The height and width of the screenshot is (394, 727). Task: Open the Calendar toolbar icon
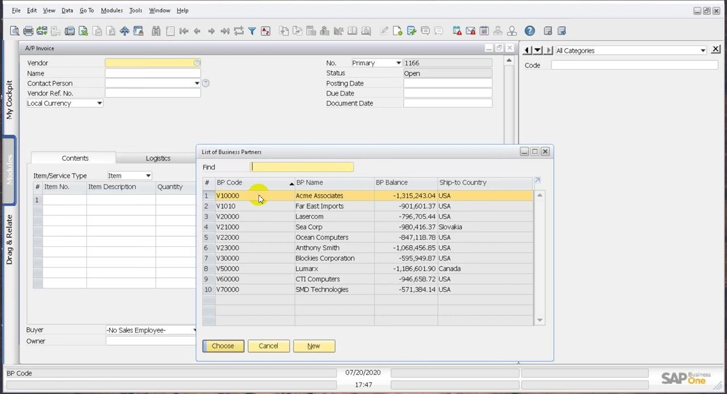pyautogui.click(x=484, y=31)
